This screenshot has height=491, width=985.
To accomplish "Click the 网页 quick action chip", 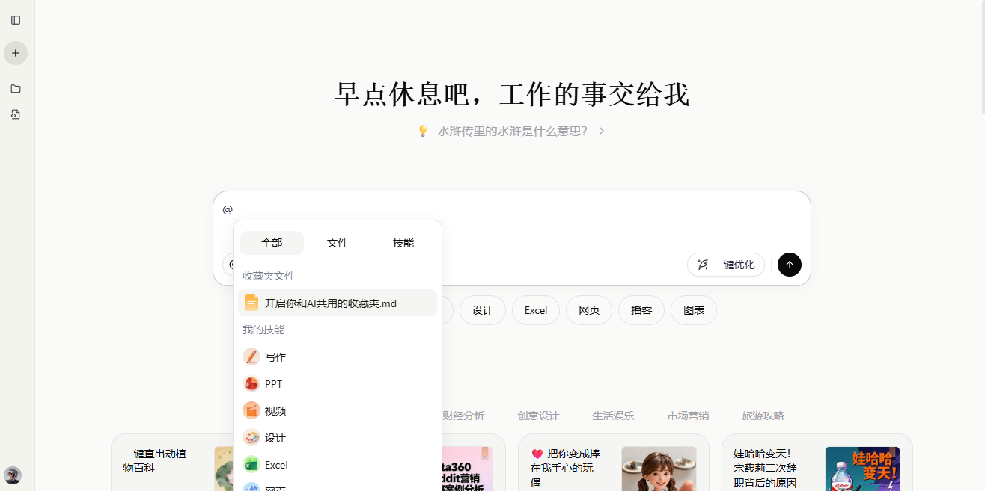I will 588,309.
